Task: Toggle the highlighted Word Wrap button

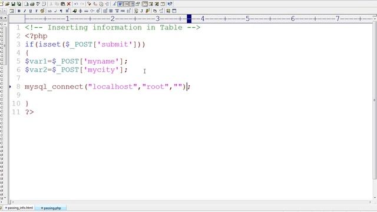Action: [x=120, y=4]
